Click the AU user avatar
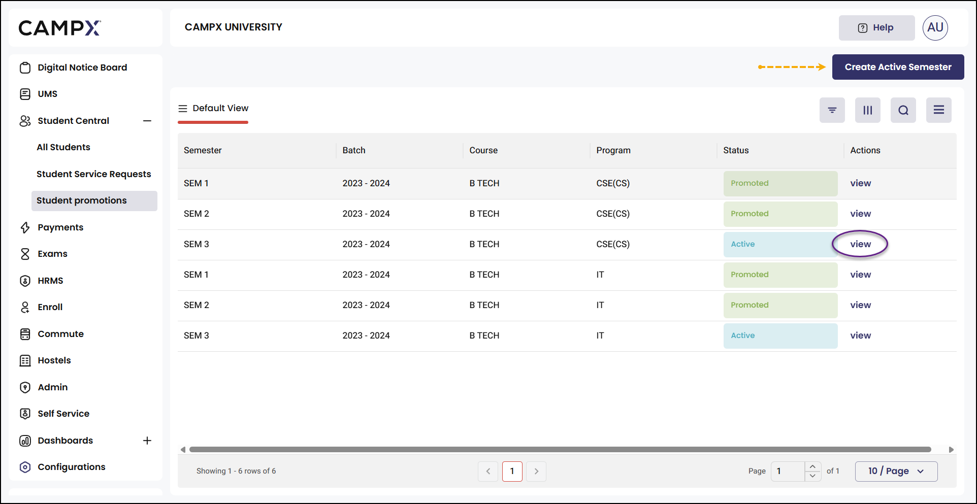Viewport: 977px width, 504px height. coord(935,27)
